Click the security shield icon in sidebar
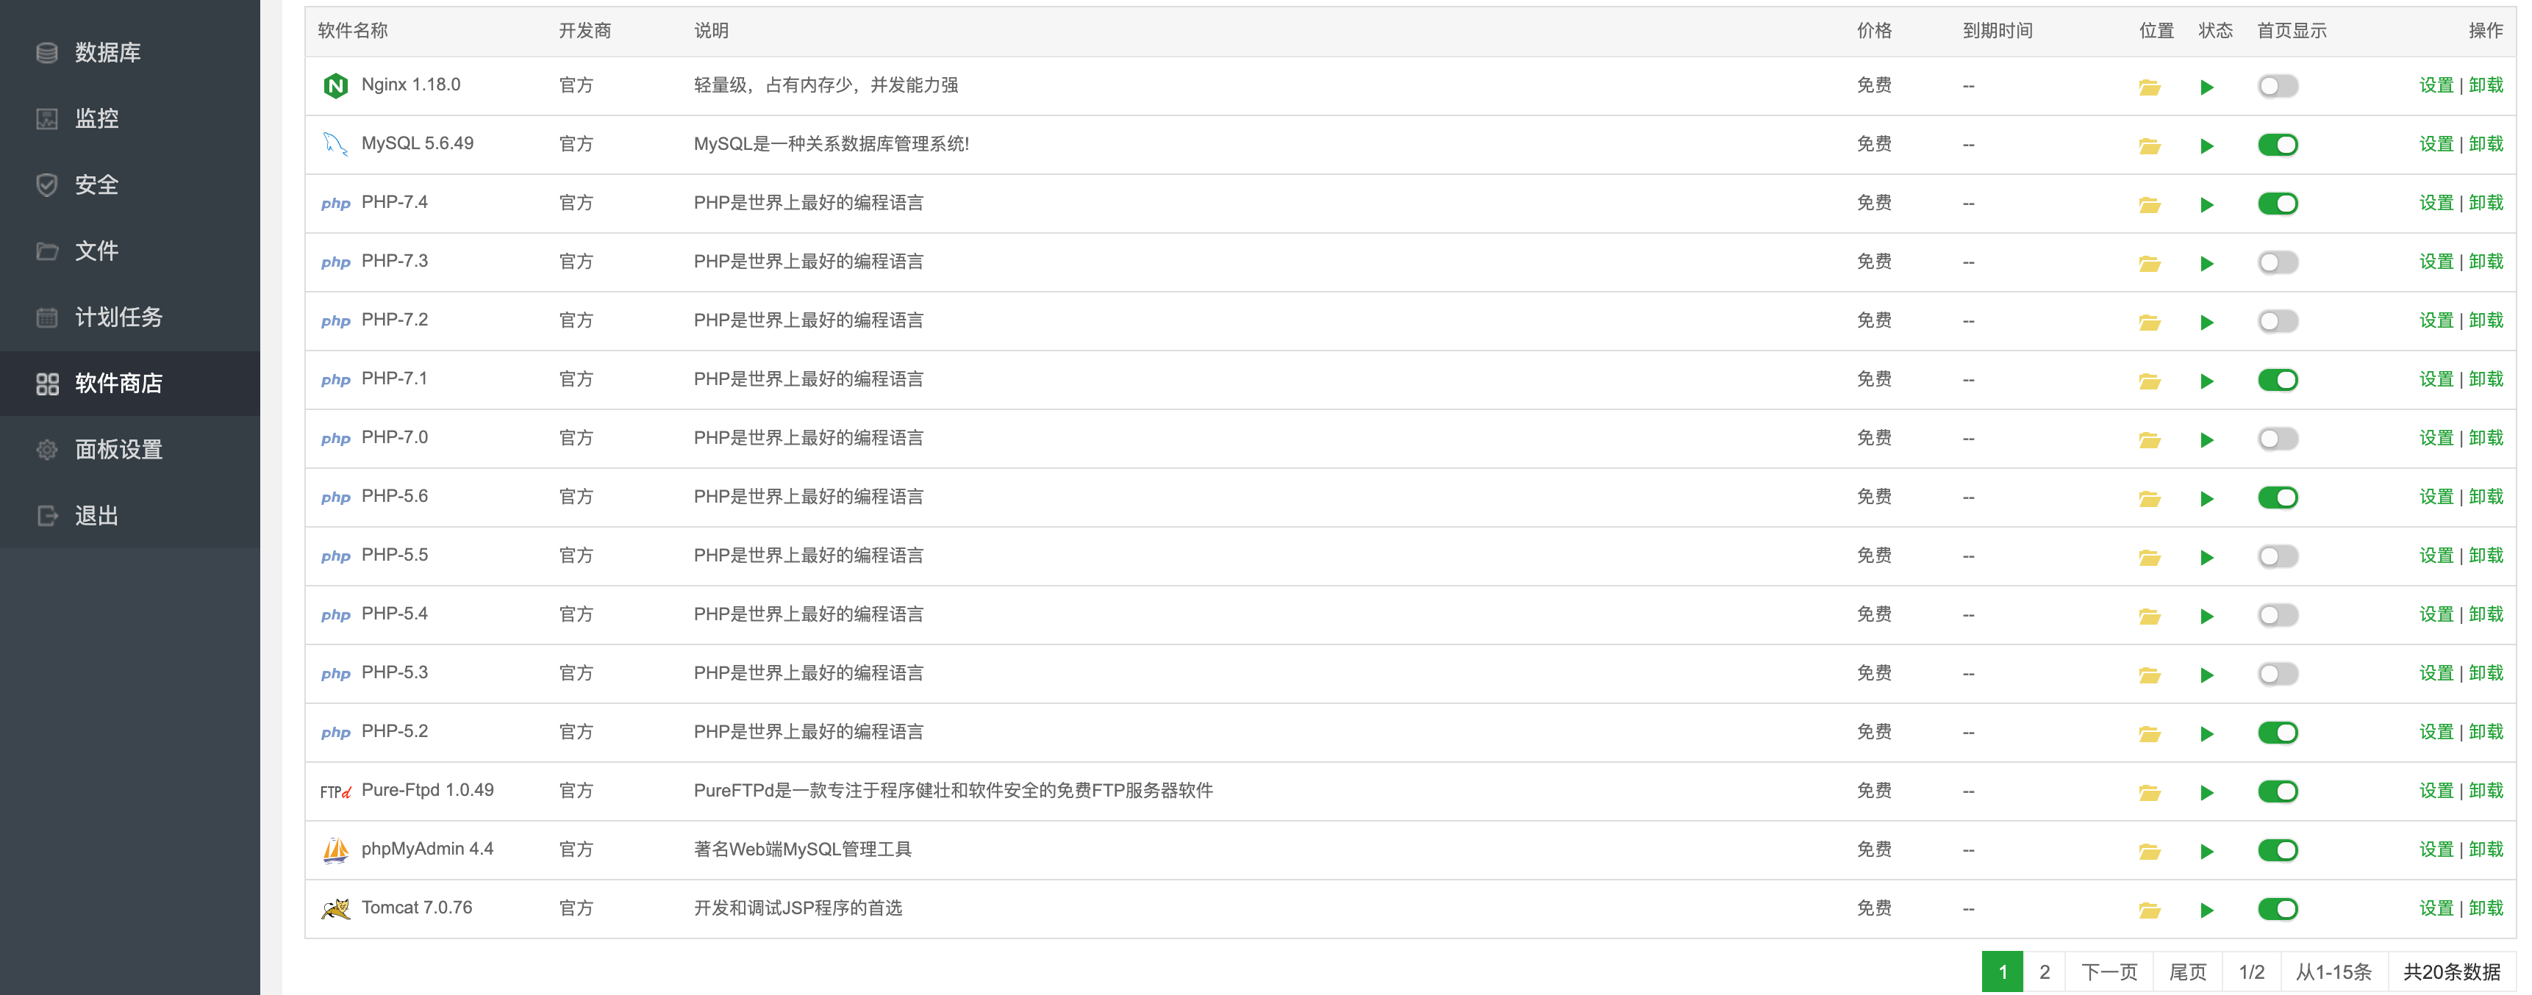 pyautogui.click(x=46, y=184)
